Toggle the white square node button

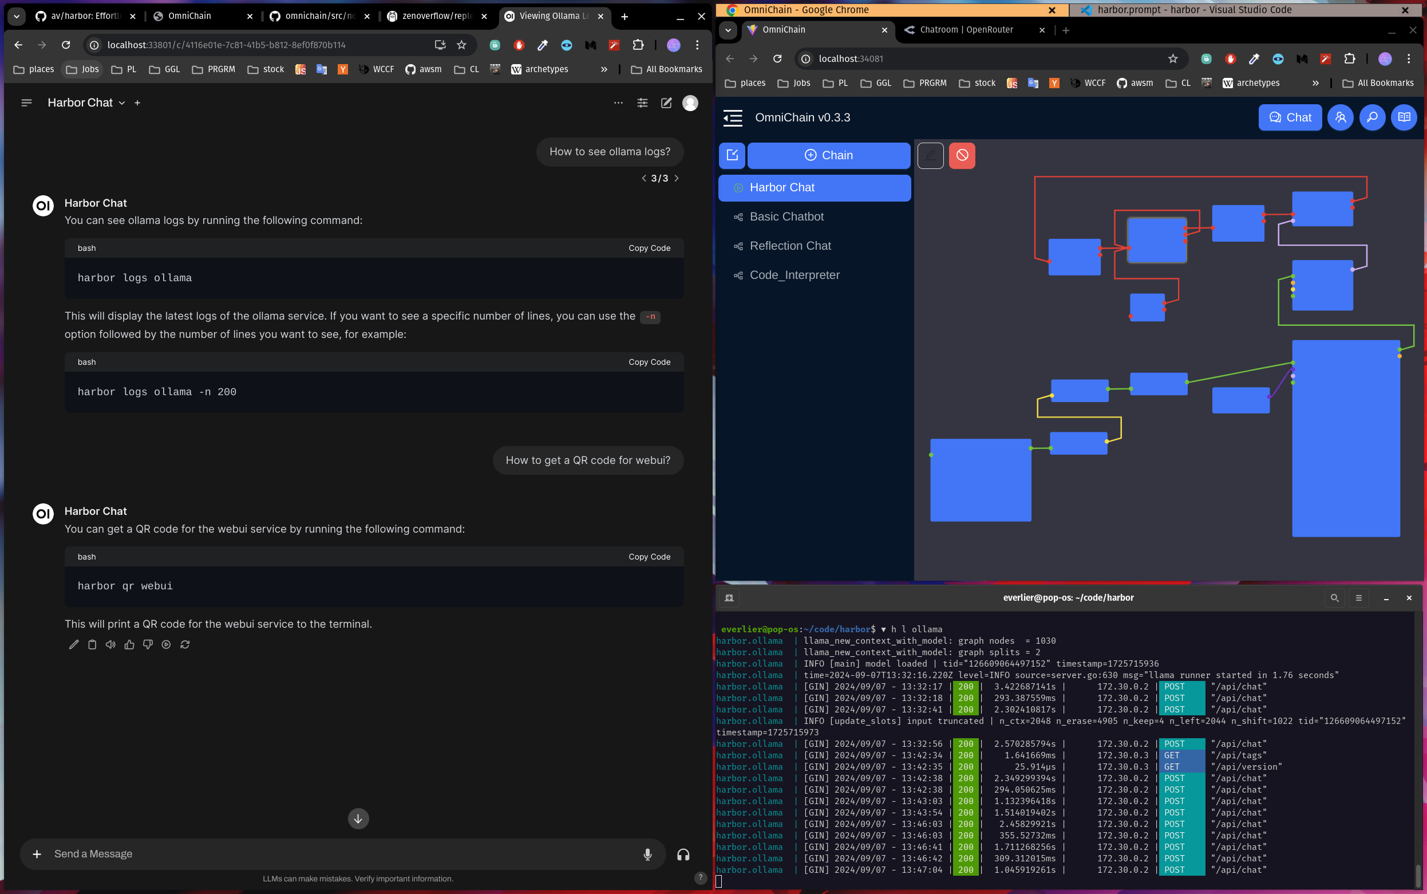pos(930,156)
